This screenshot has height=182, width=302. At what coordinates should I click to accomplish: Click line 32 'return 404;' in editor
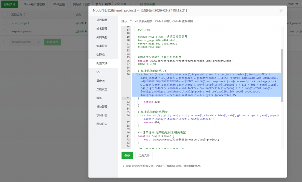[152, 102]
